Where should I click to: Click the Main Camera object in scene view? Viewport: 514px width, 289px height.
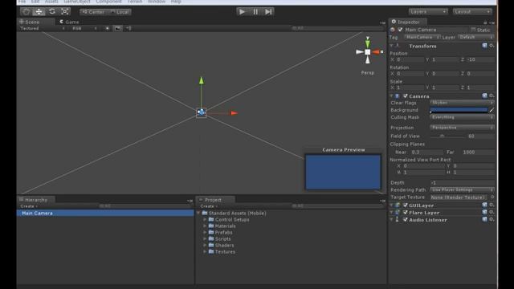202,112
